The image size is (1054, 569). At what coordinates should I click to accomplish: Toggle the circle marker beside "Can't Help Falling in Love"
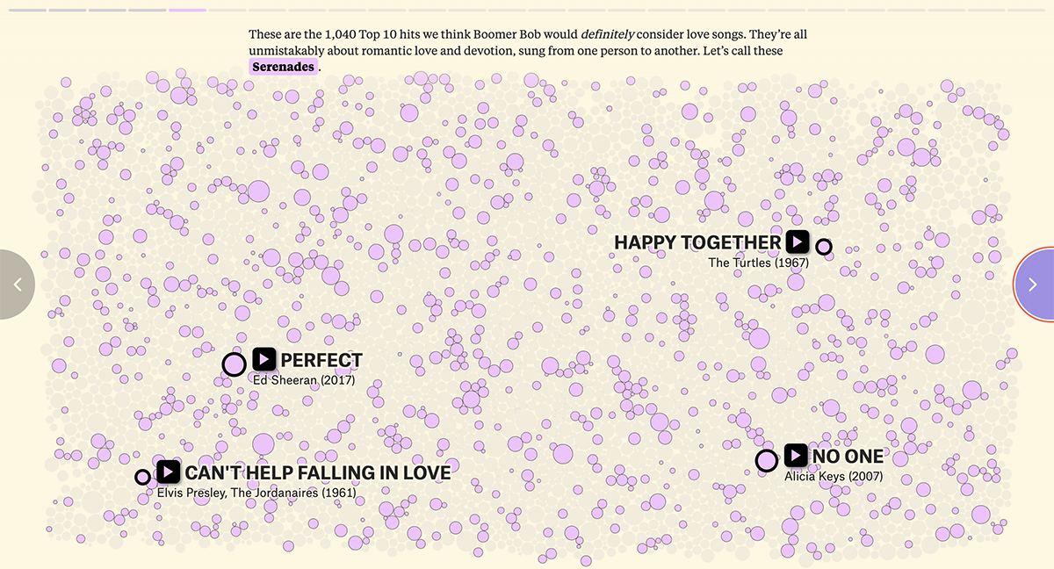point(143,476)
